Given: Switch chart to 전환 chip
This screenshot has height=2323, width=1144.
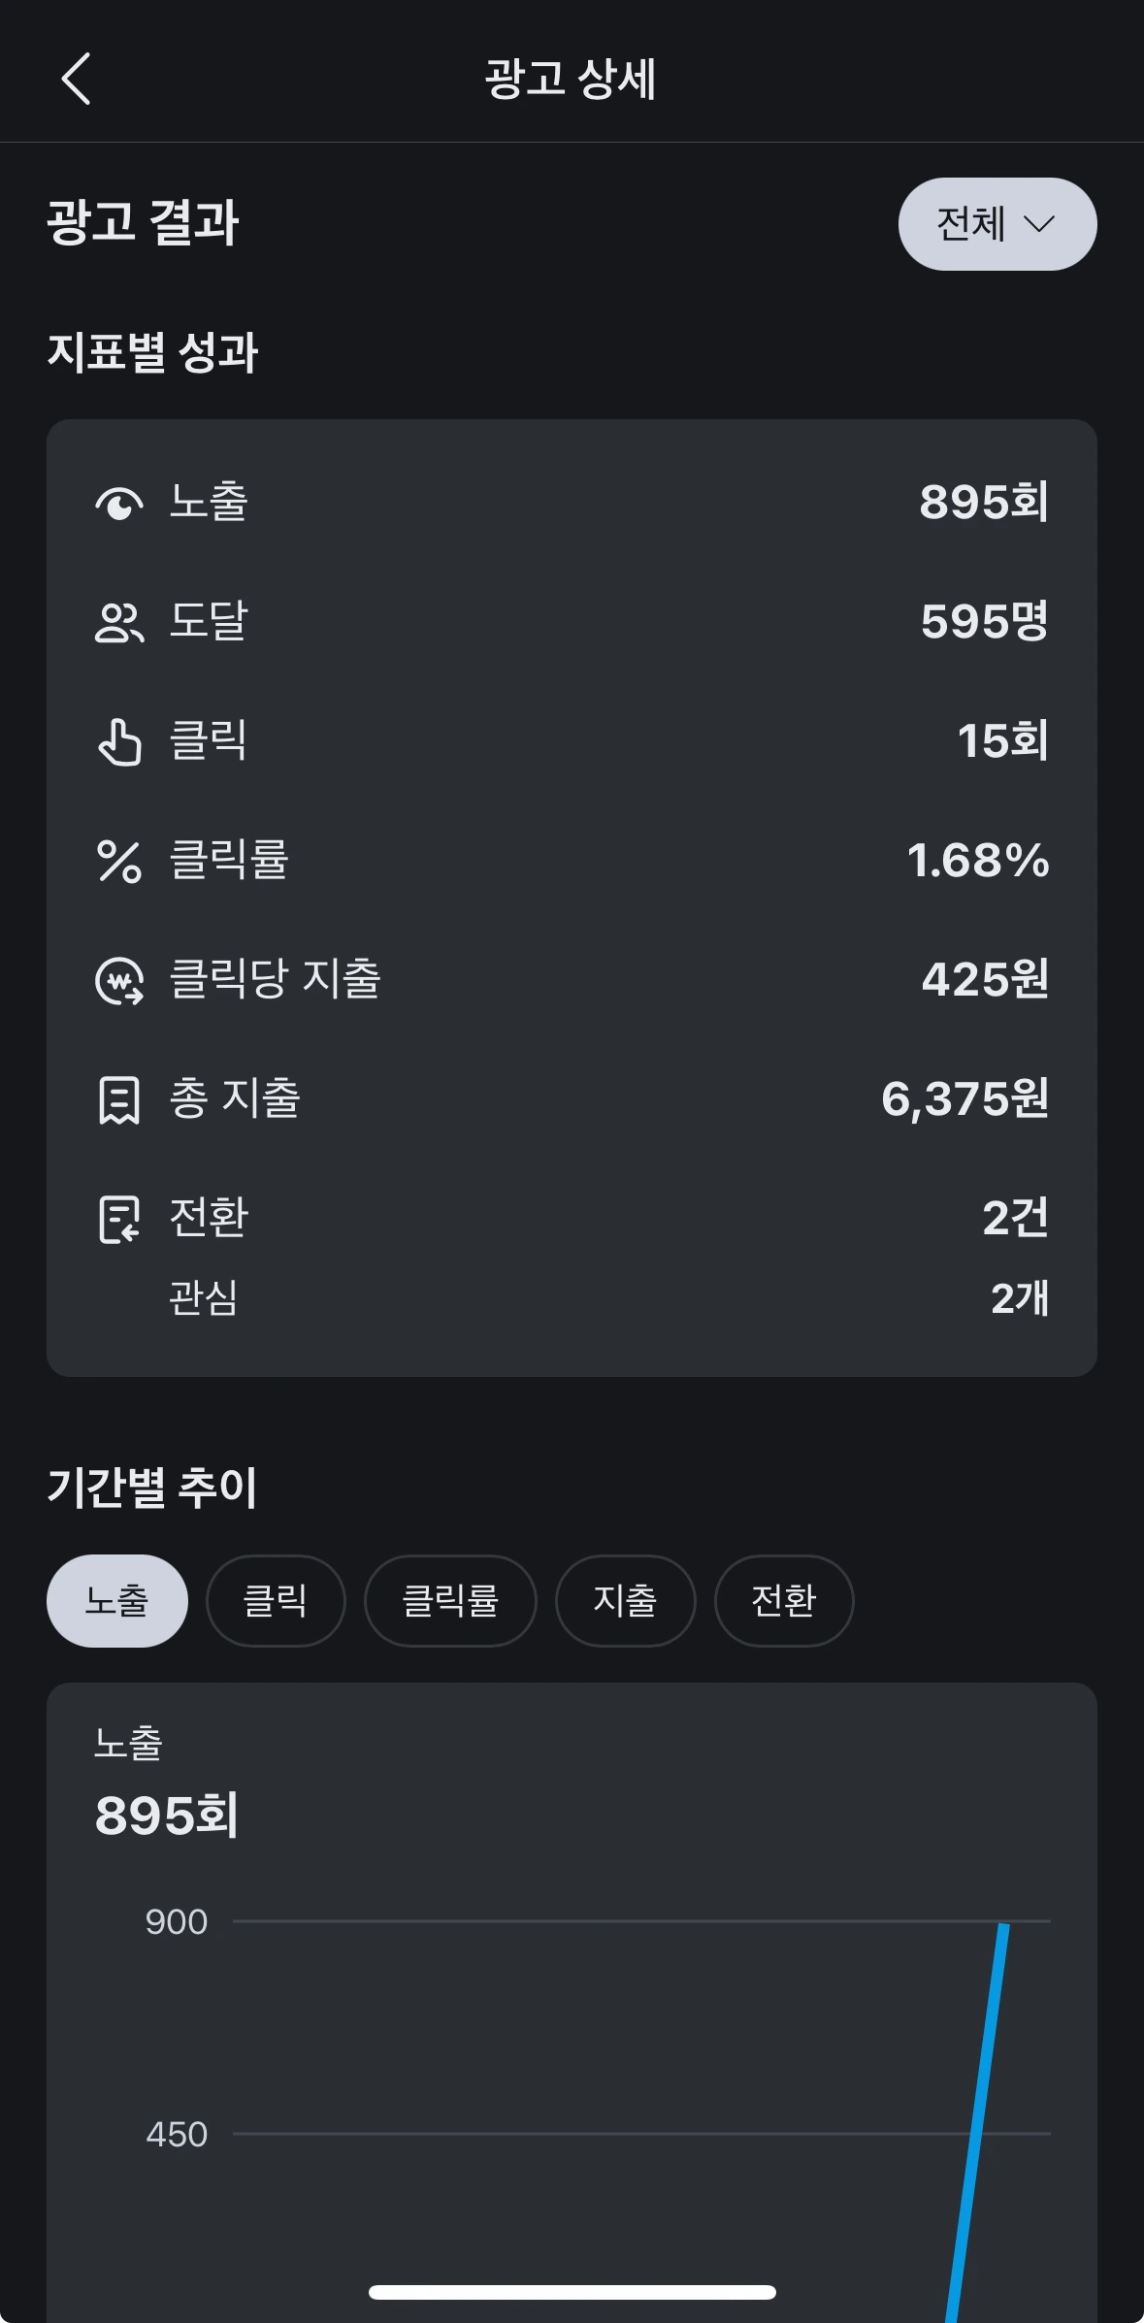Looking at the screenshot, I should pos(784,1601).
